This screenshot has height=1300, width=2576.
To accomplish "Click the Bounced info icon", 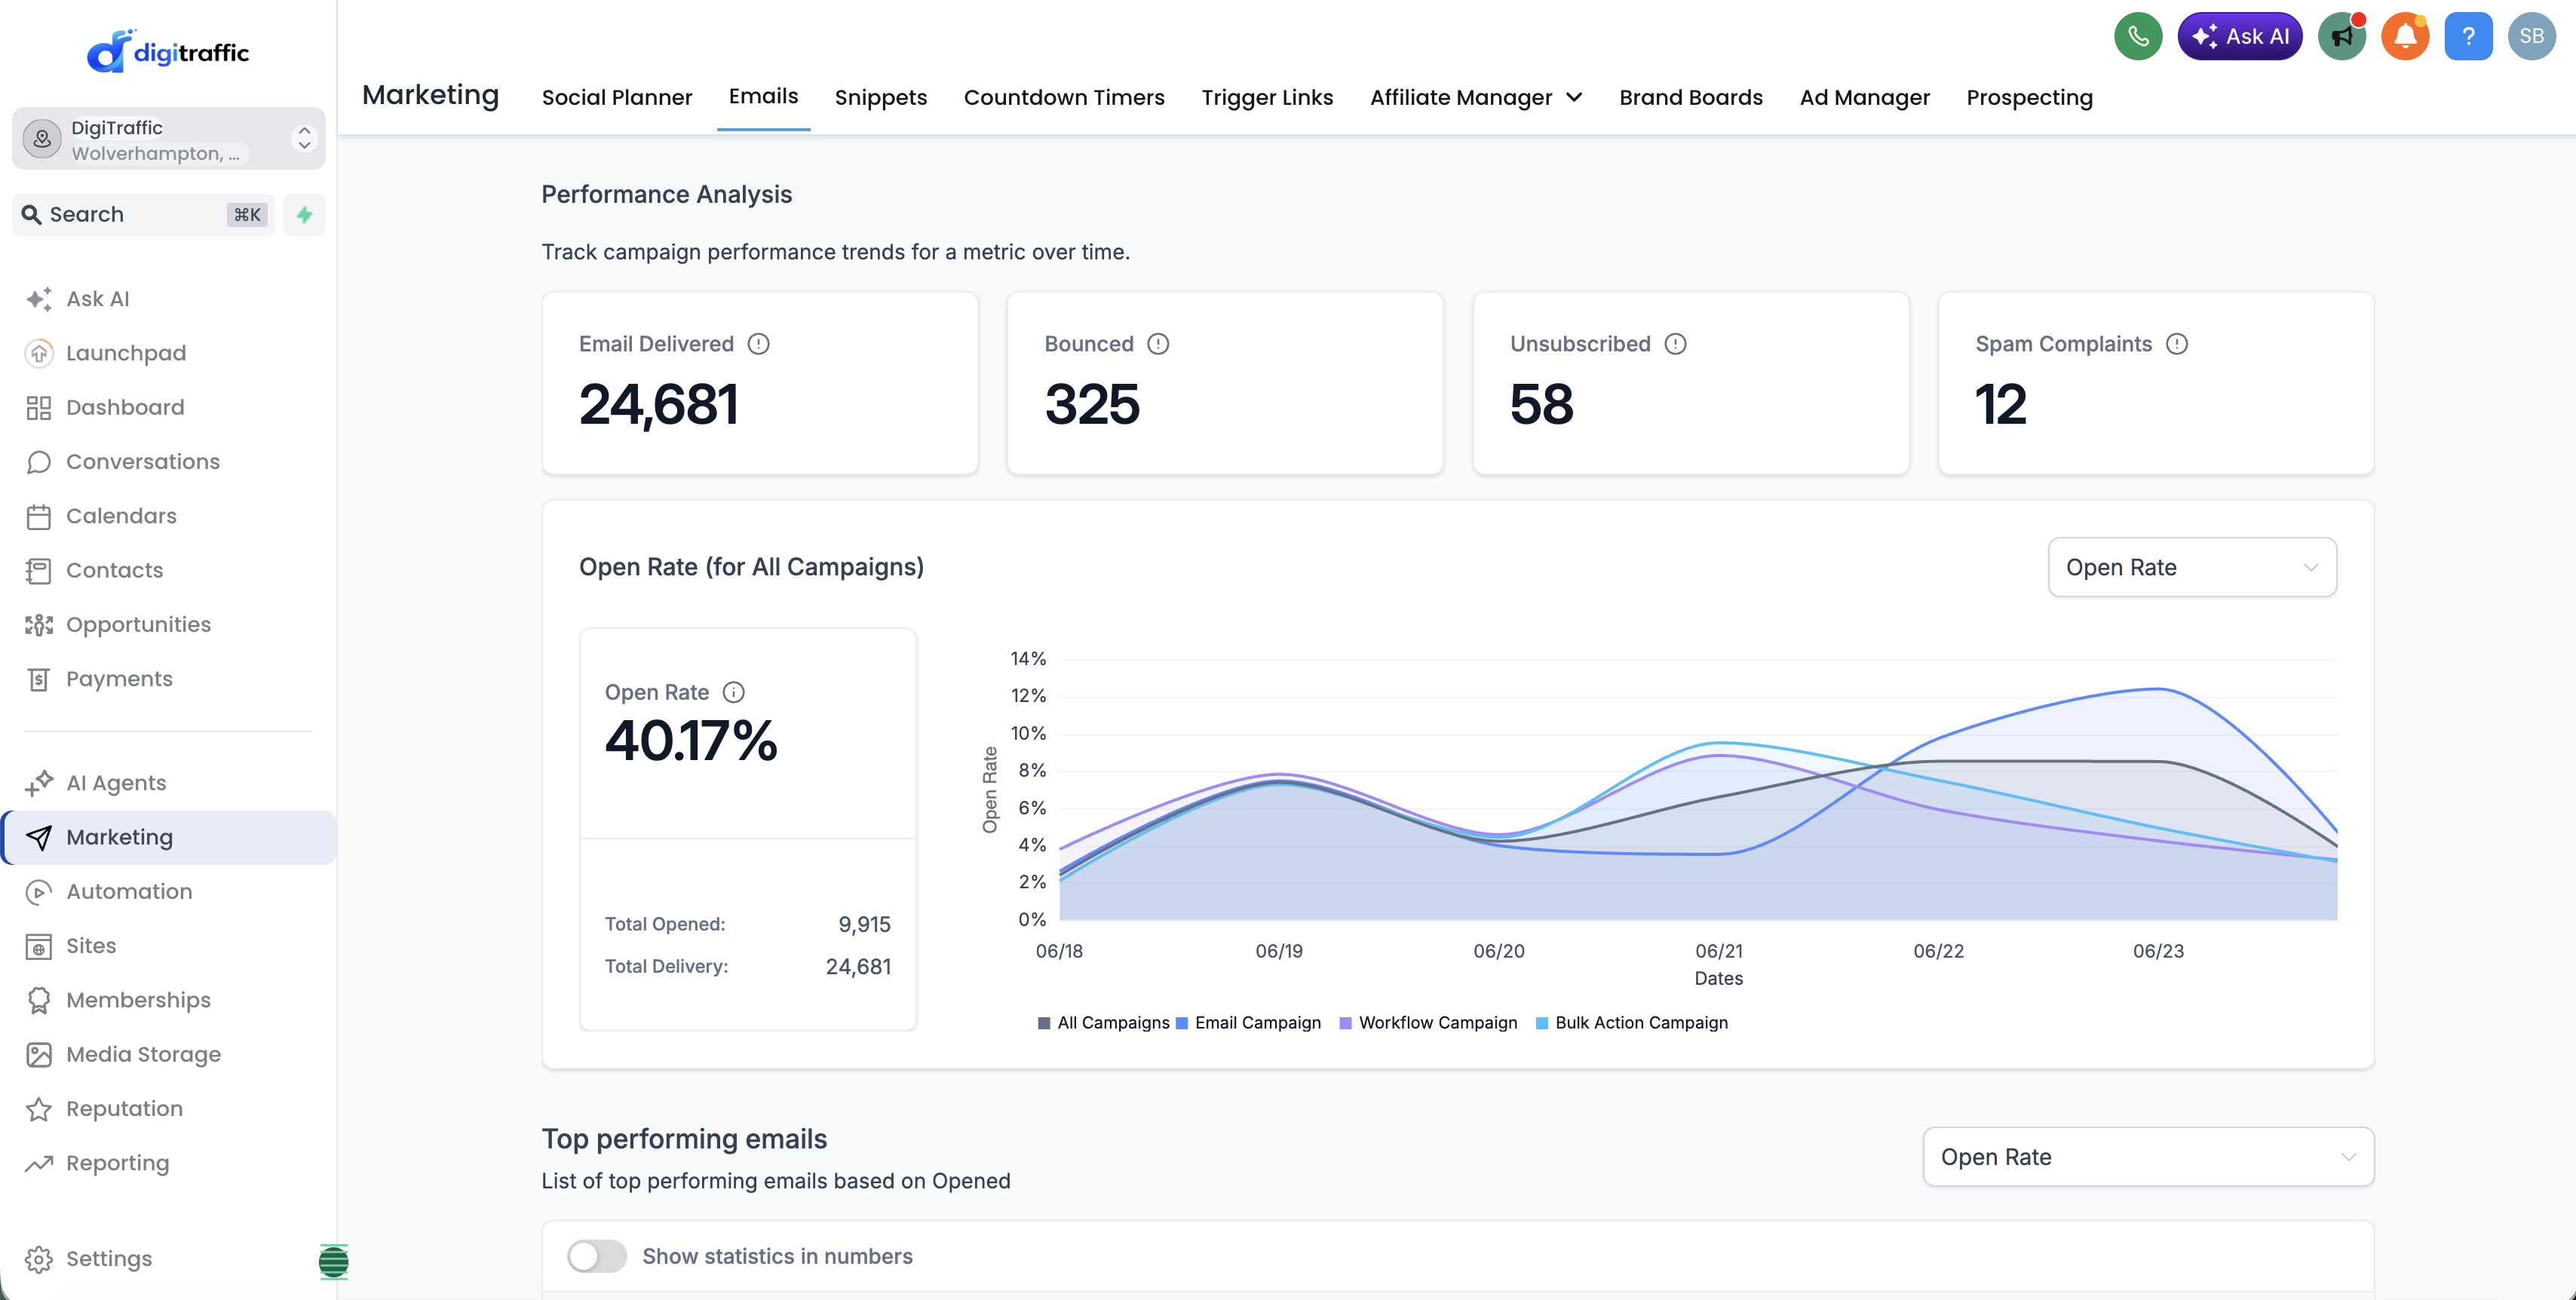I will [1158, 344].
